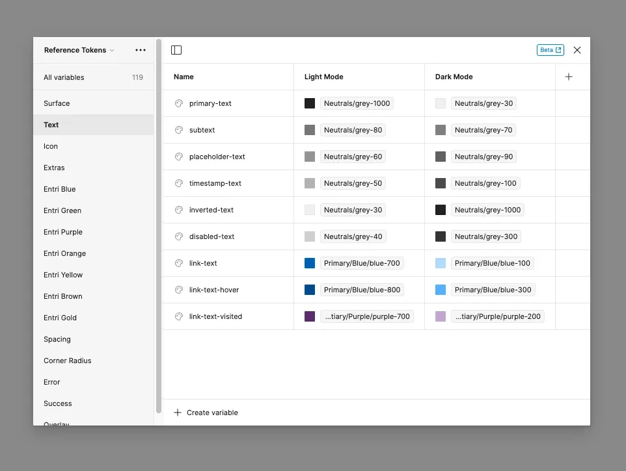The width and height of the screenshot is (626, 471).
Task: Click link-text light mode blue swatch
Action: (x=309, y=263)
